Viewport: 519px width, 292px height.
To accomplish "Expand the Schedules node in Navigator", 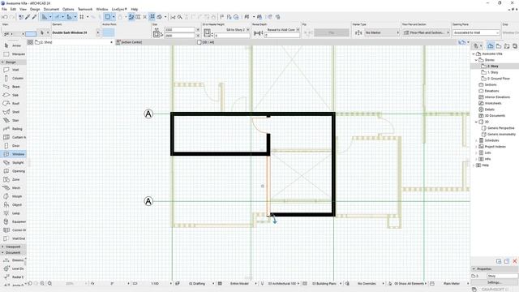I will click(476, 140).
